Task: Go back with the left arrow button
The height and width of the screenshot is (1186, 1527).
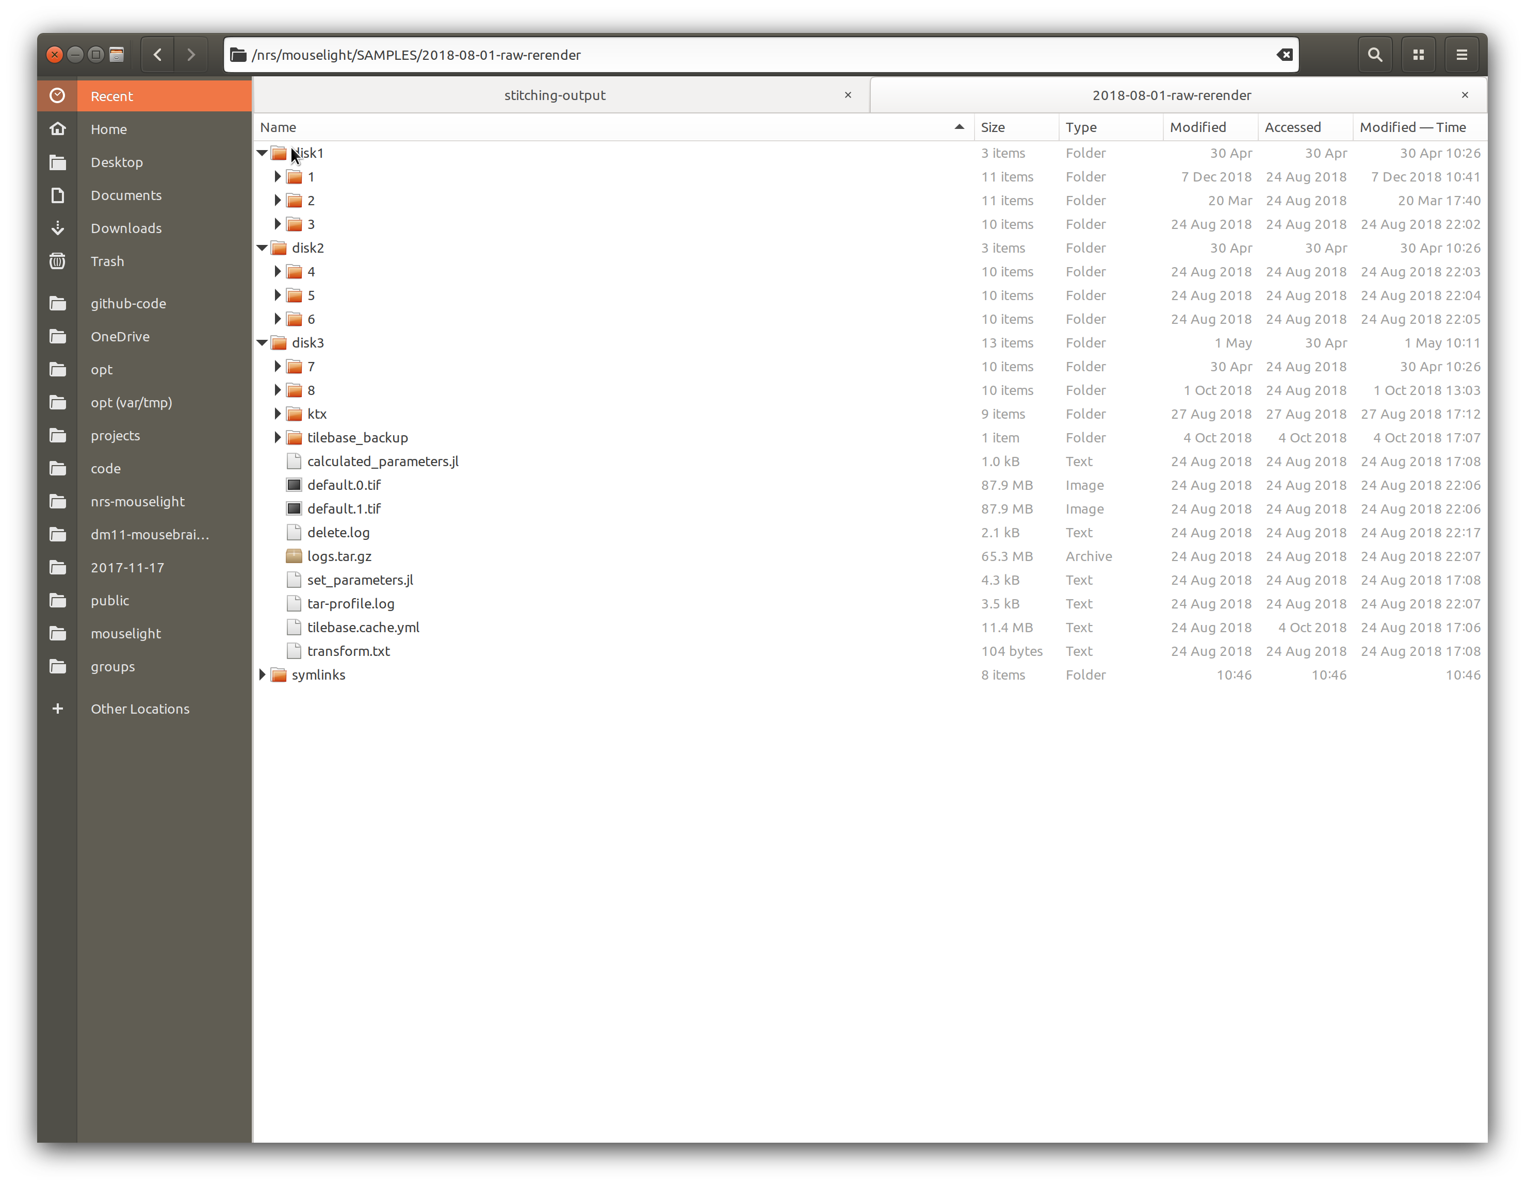Action: [158, 55]
